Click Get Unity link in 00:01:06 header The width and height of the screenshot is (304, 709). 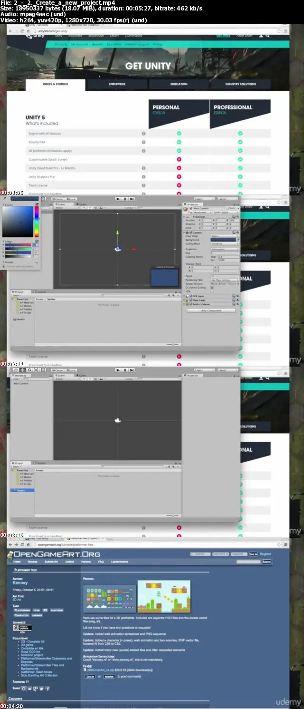(223, 36)
